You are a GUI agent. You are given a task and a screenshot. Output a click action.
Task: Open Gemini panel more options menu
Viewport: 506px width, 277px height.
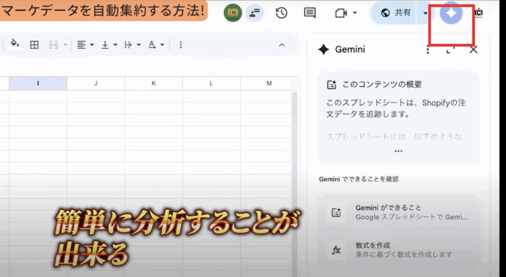tap(428, 49)
